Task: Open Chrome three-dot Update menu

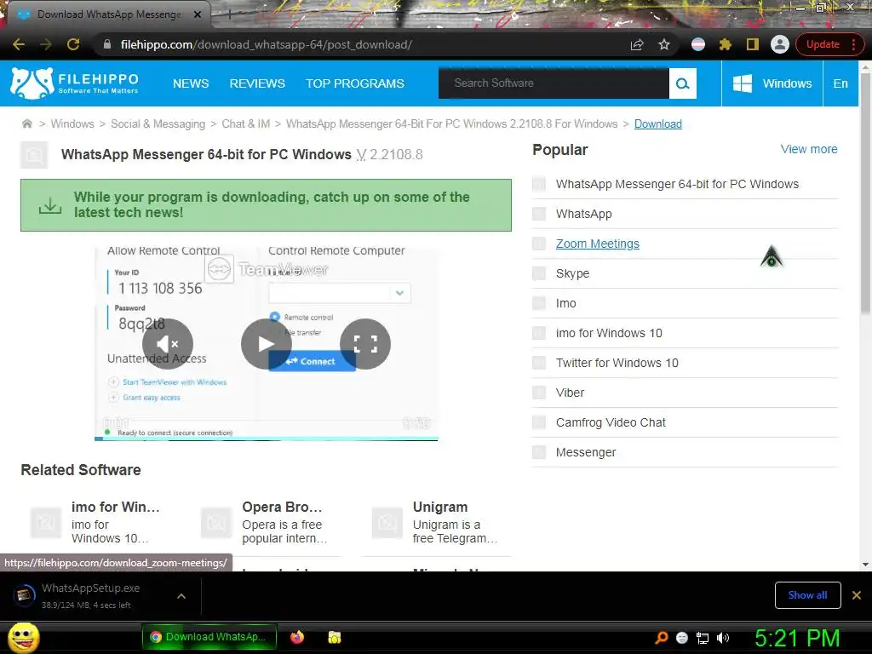Action: tap(853, 44)
